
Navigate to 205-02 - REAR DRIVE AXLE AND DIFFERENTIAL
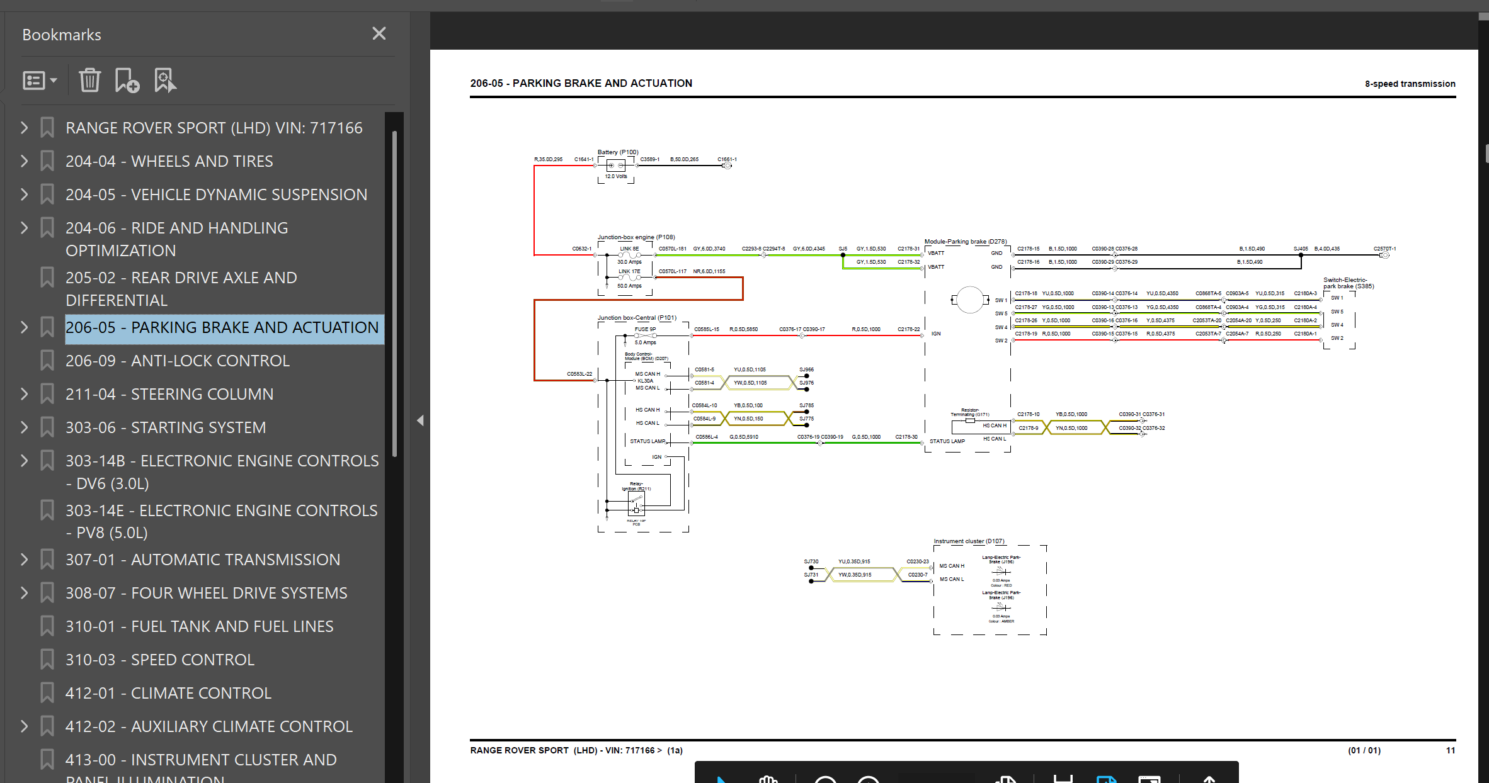181,289
